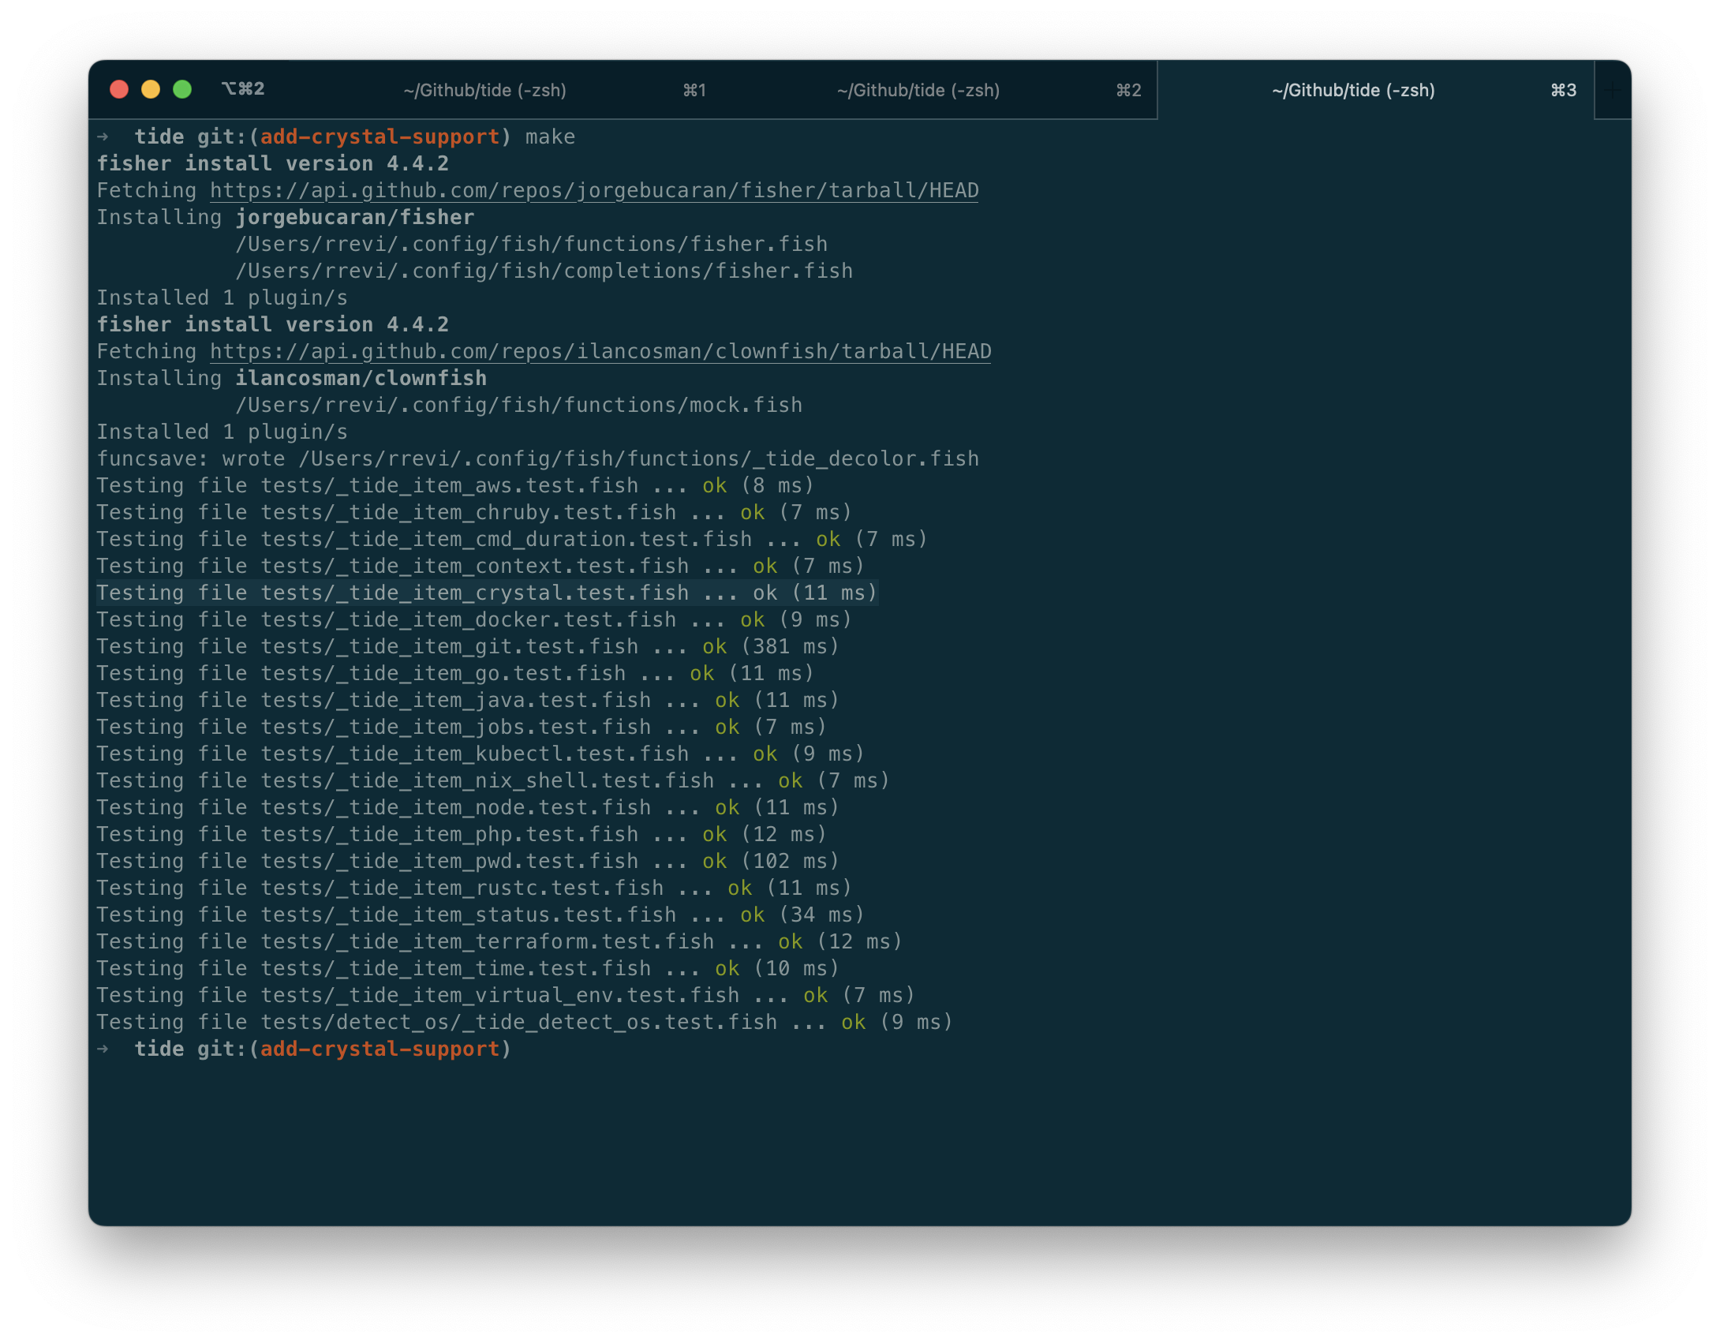Open the jorgebucaran/fisher tarball URL
This screenshot has height=1343, width=1720.
tap(593, 191)
